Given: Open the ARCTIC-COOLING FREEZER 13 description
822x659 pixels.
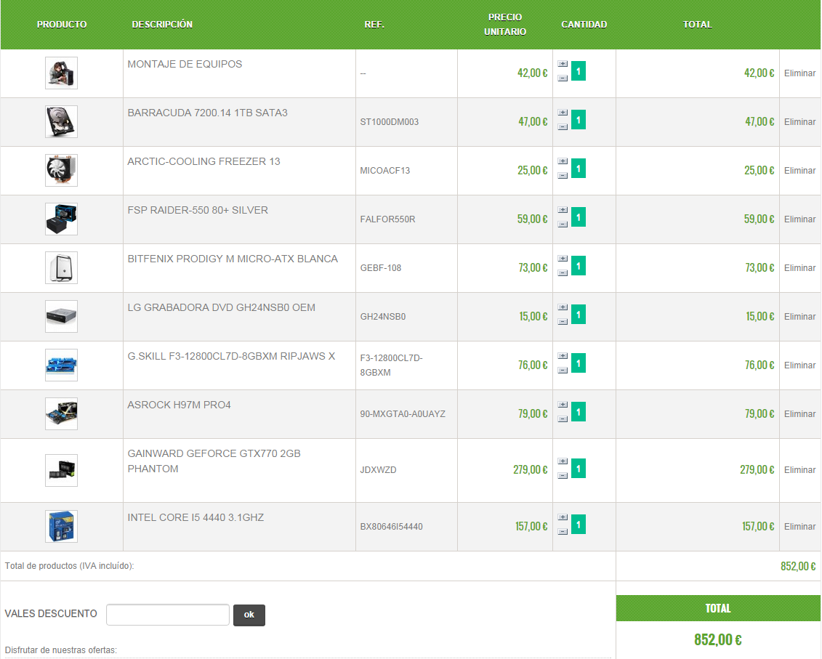Looking at the screenshot, I should tap(204, 162).
